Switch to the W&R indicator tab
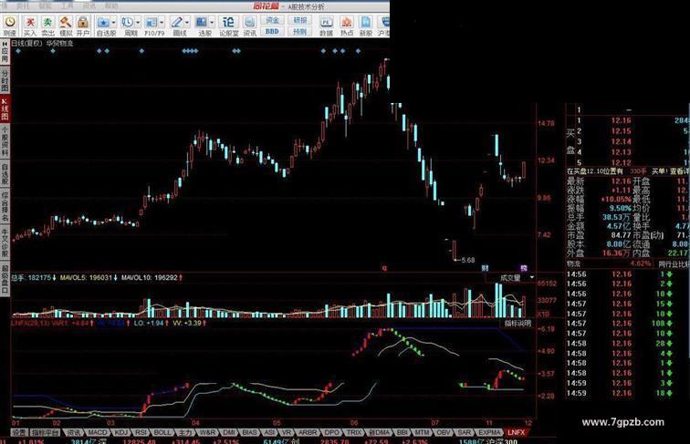Viewport: 690px width, 444px height. pos(207,432)
